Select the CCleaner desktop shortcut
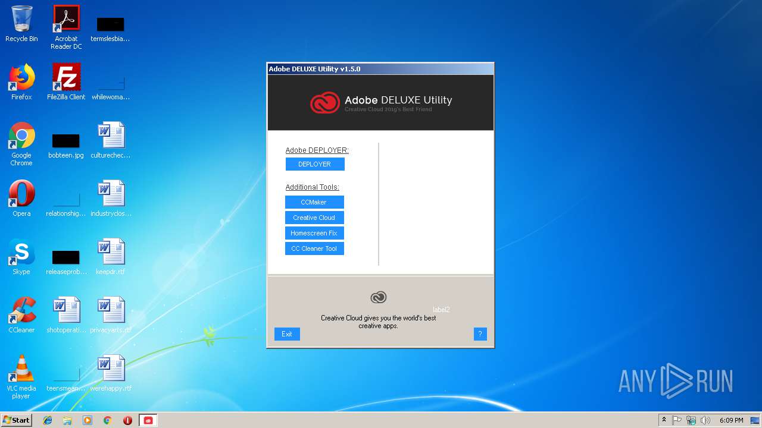Screen dimensions: 762x428 pos(21,315)
